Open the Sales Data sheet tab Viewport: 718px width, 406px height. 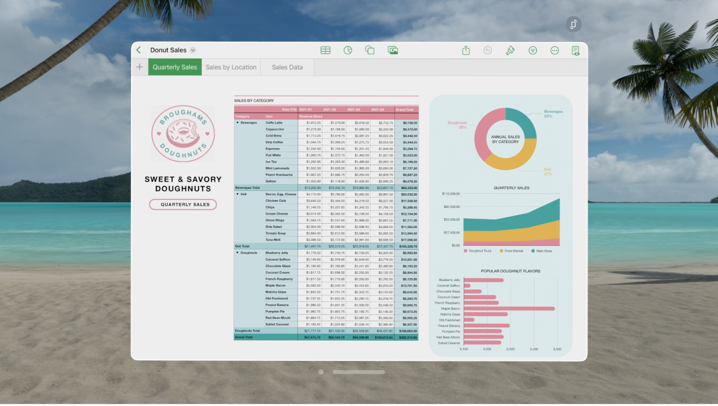286,67
